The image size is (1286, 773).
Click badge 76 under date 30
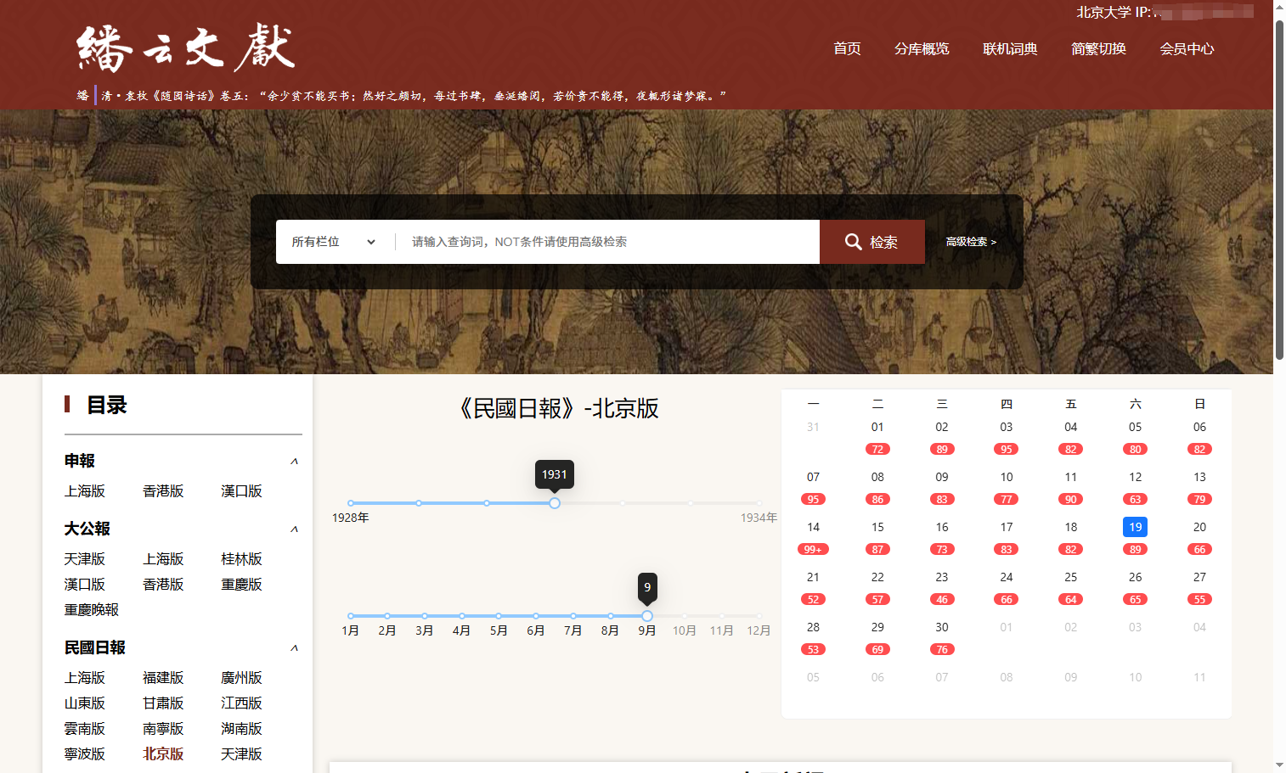coord(942,649)
